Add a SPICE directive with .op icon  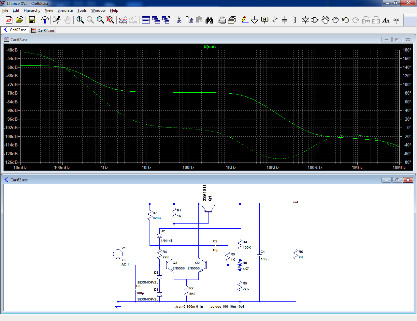396,20
